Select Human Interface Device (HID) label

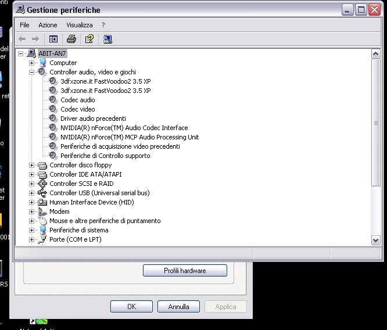(x=92, y=202)
